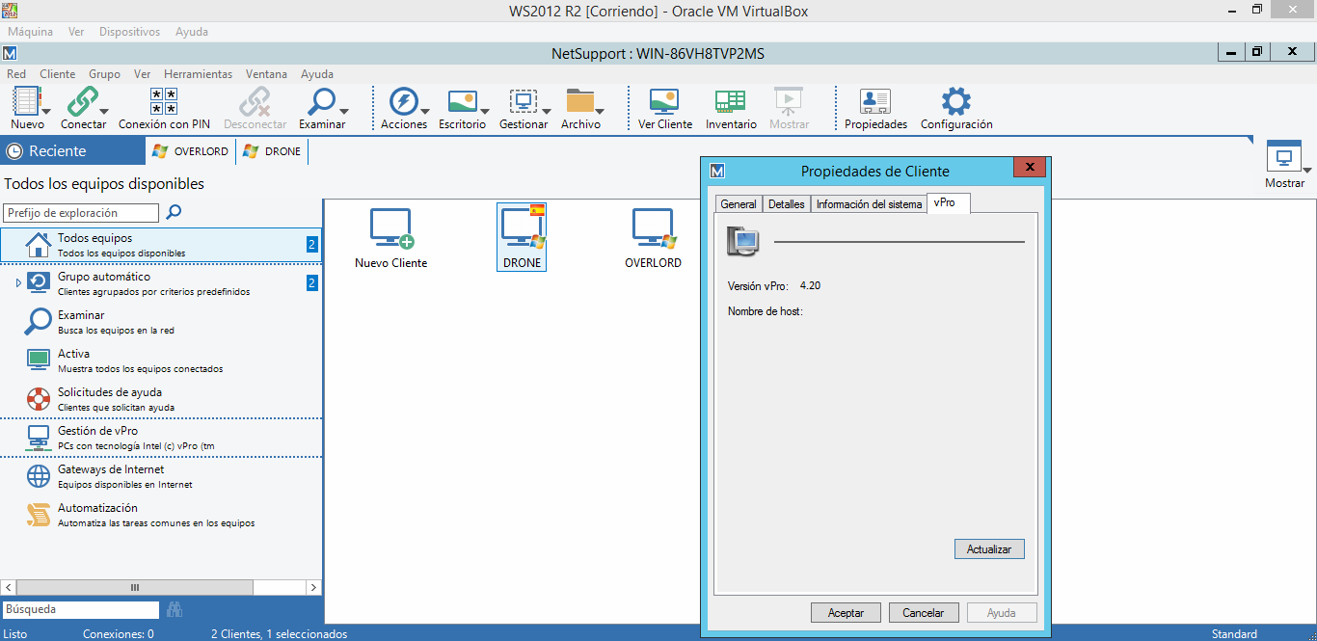Open the Red menu
Image resolution: width=1317 pixels, height=641 pixels.
tap(16, 73)
